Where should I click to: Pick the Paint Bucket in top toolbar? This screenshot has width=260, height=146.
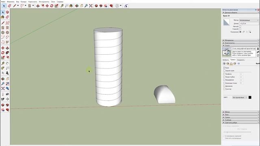pos(71,6)
